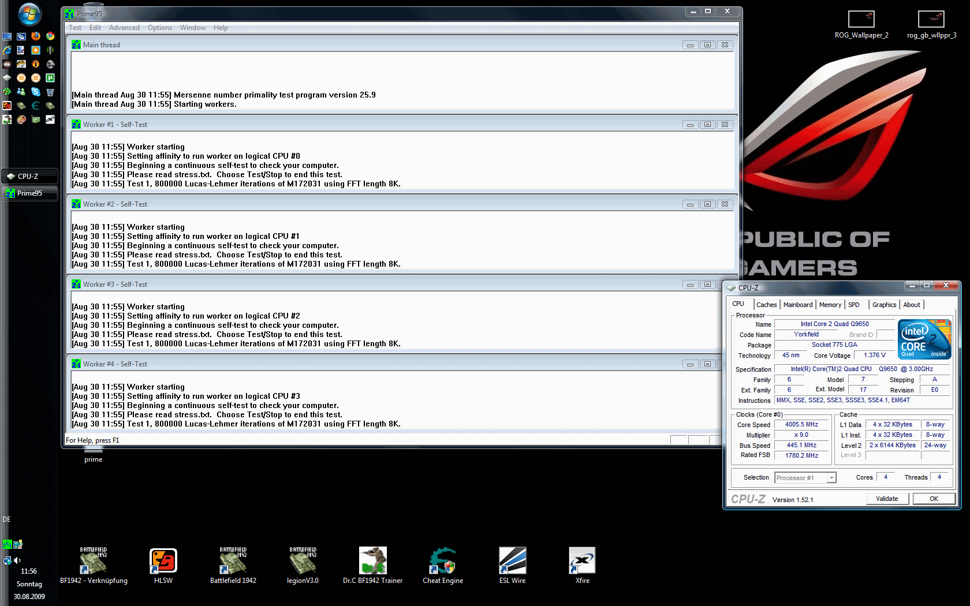970x606 pixels.
Task: Launch Google Chrome from the quick launch
Action: [50, 36]
